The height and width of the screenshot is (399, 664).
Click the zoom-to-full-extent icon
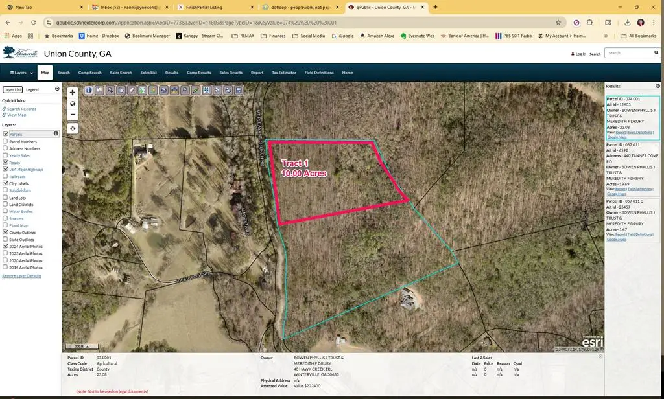pyautogui.click(x=207, y=91)
